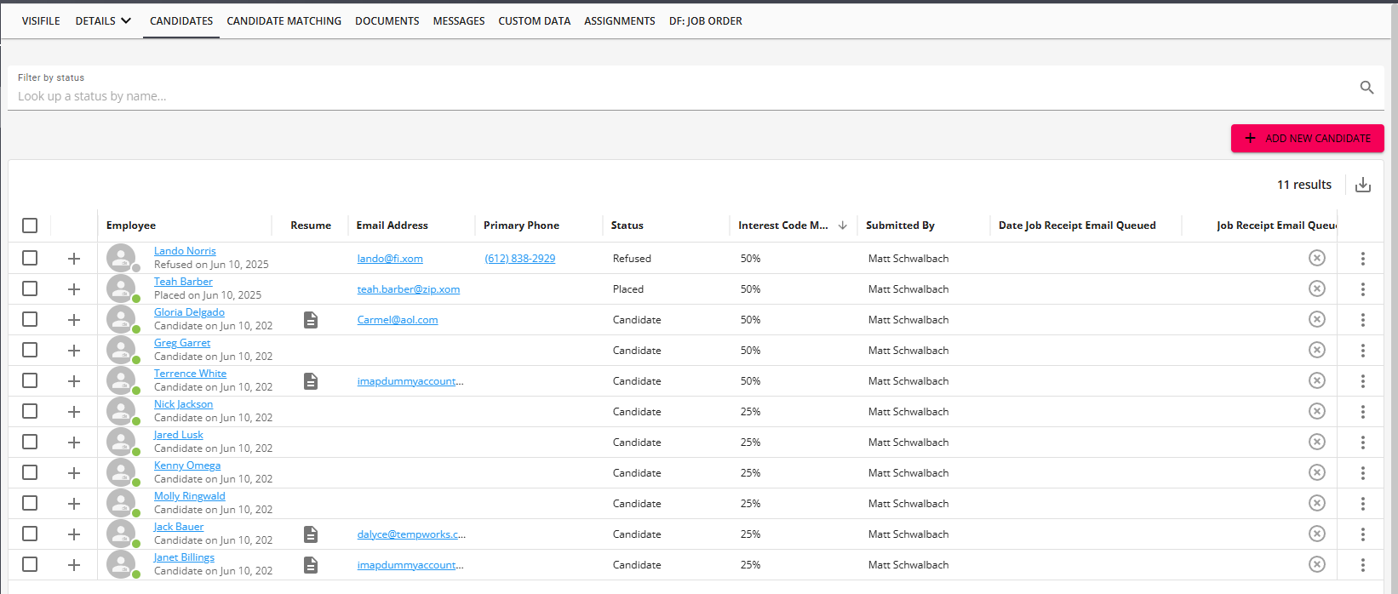Screen dimensions: 1398x594
Task: Download the candidate results list
Action: pyautogui.click(x=1363, y=185)
